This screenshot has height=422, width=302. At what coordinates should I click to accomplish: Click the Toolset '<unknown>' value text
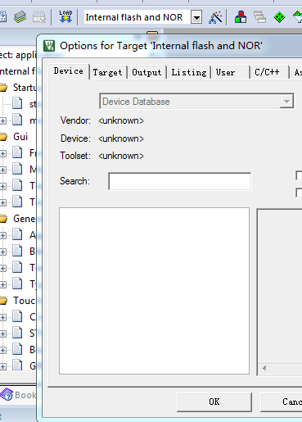point(121,156)
